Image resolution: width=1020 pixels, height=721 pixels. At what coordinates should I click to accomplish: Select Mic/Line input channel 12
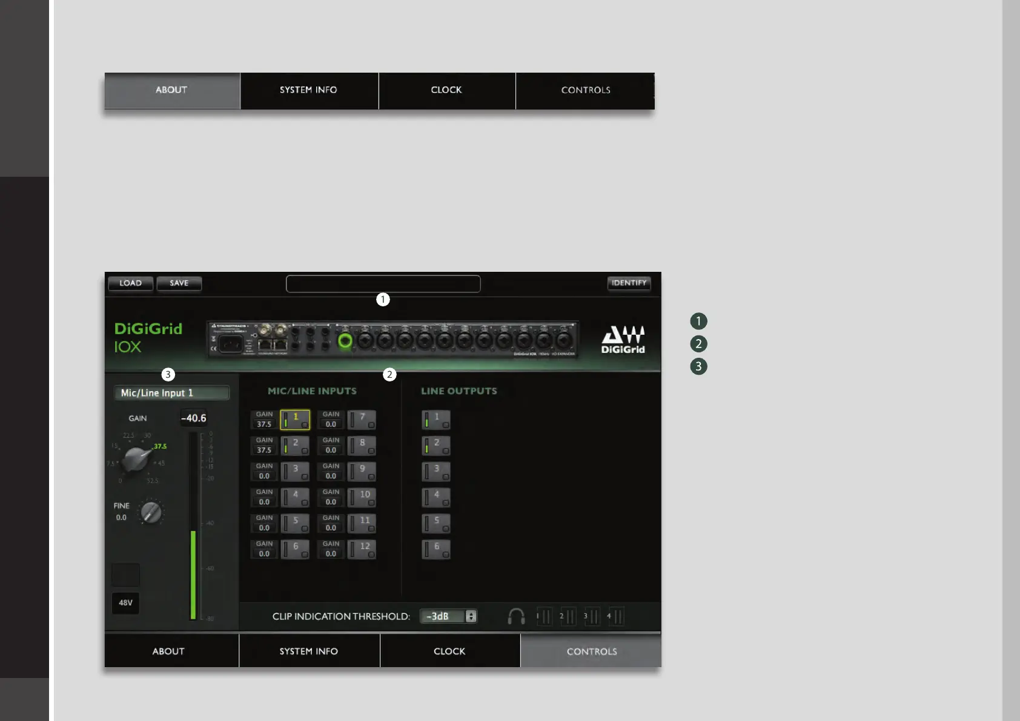[362, 550]
